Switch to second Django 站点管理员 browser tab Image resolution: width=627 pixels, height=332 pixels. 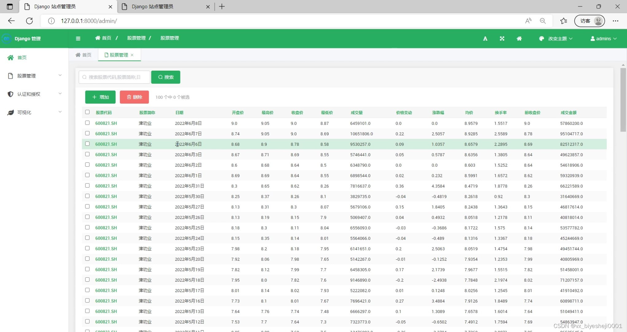(165, 6)
